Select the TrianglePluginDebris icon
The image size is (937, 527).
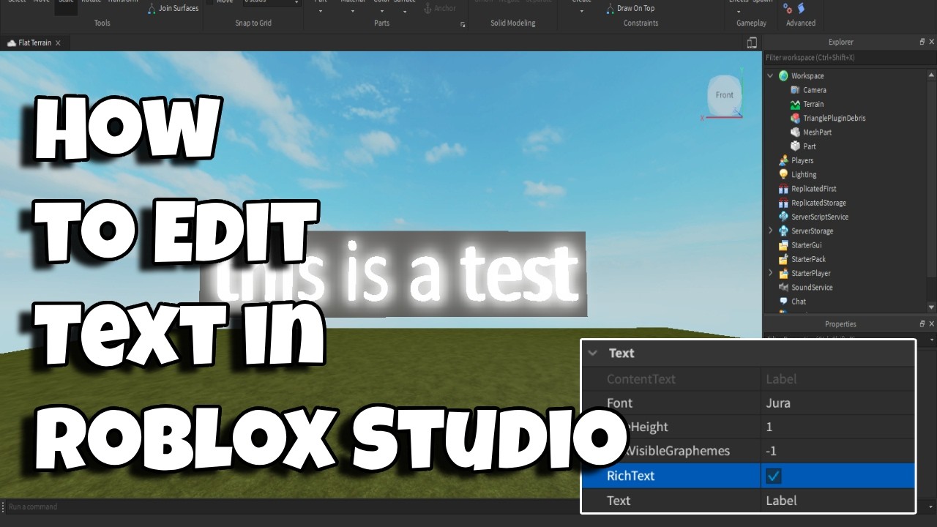pos(795,118)
